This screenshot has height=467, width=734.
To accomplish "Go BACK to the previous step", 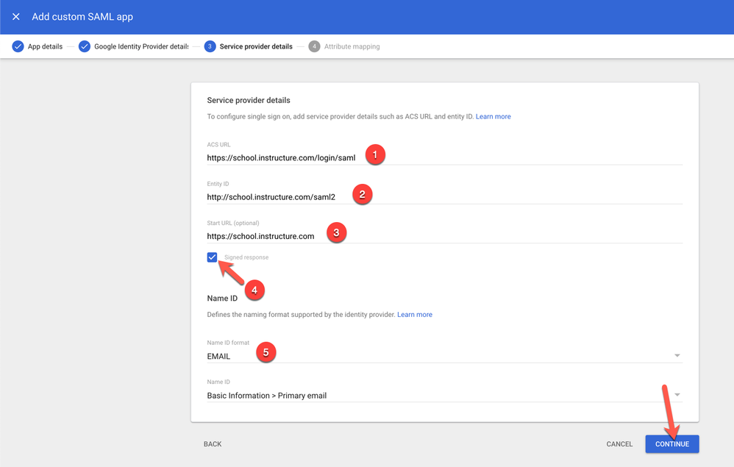I will 213,444.
